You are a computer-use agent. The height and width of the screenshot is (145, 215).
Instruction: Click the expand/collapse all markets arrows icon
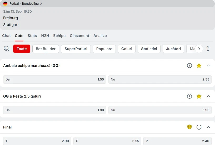208,49
